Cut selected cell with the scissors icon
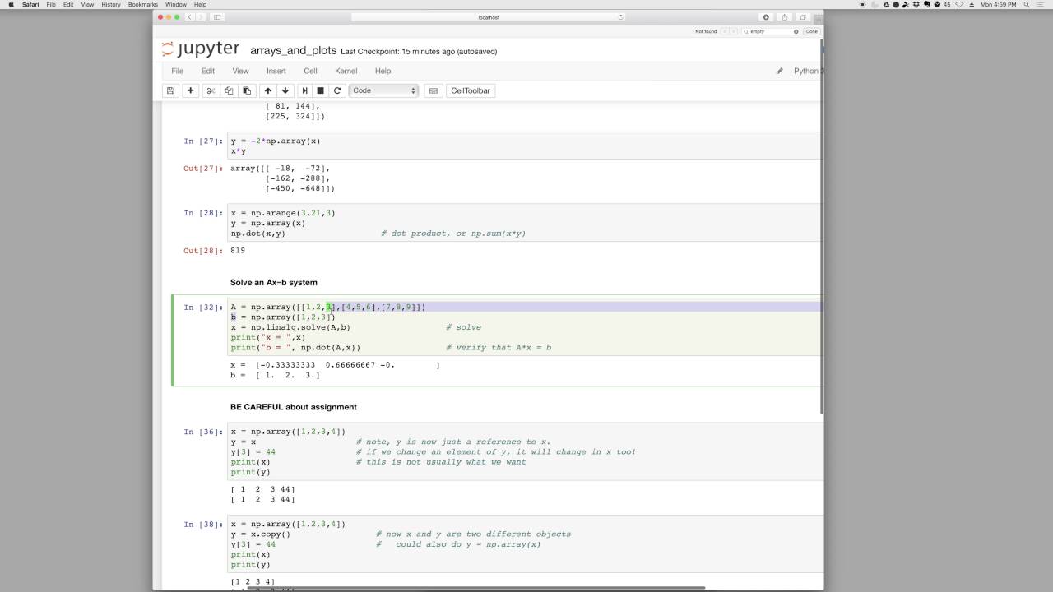1053x592 pixels. click(211, 90)
